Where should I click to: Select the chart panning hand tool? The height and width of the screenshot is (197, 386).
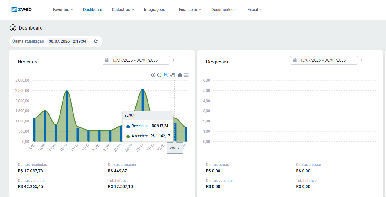point(173,75)
